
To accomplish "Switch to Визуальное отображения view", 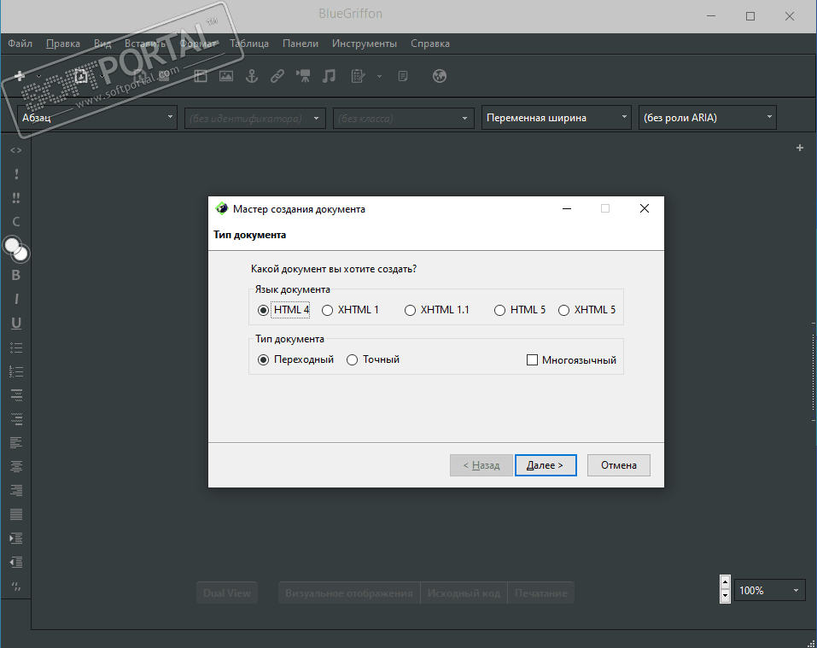I will pyautogui.click(x=348, y=593).
